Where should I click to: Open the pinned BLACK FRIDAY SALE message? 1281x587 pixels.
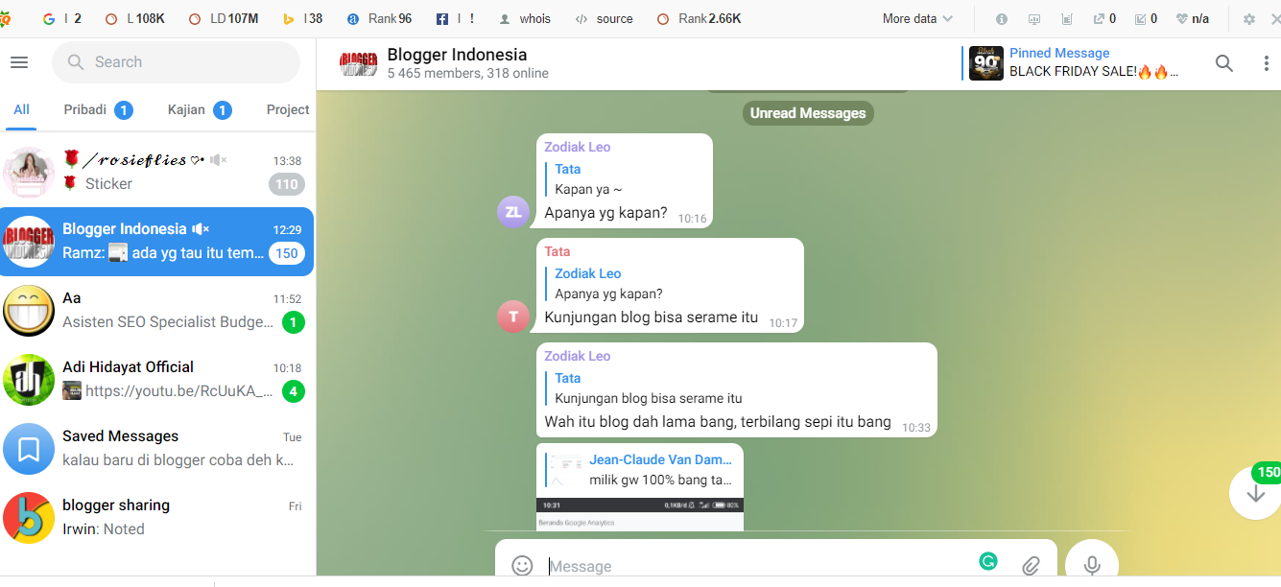(1073, 63)
